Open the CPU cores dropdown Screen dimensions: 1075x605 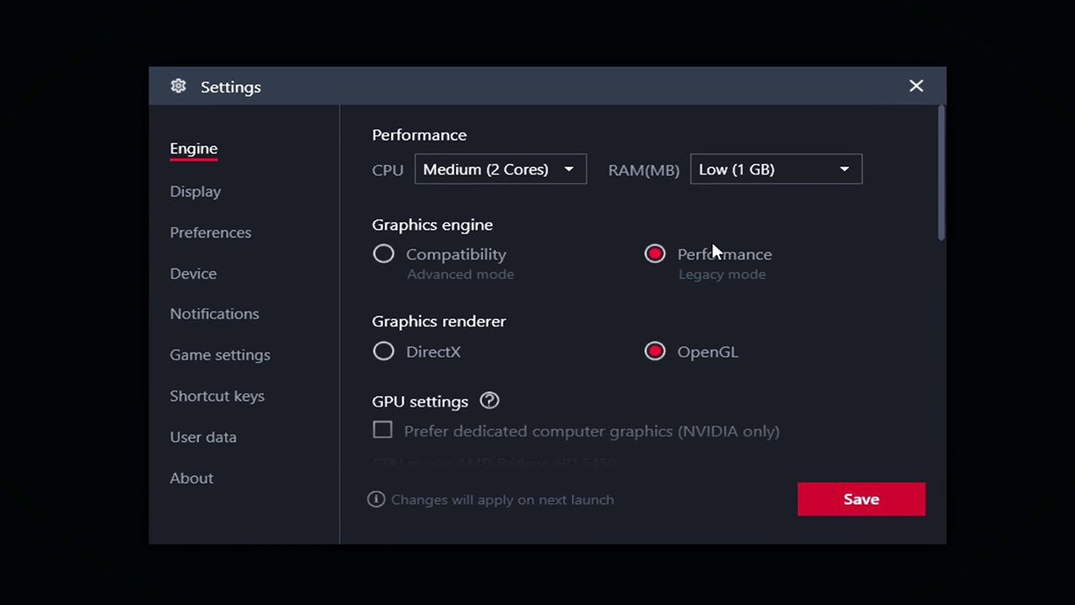click(x=501, y=170)
